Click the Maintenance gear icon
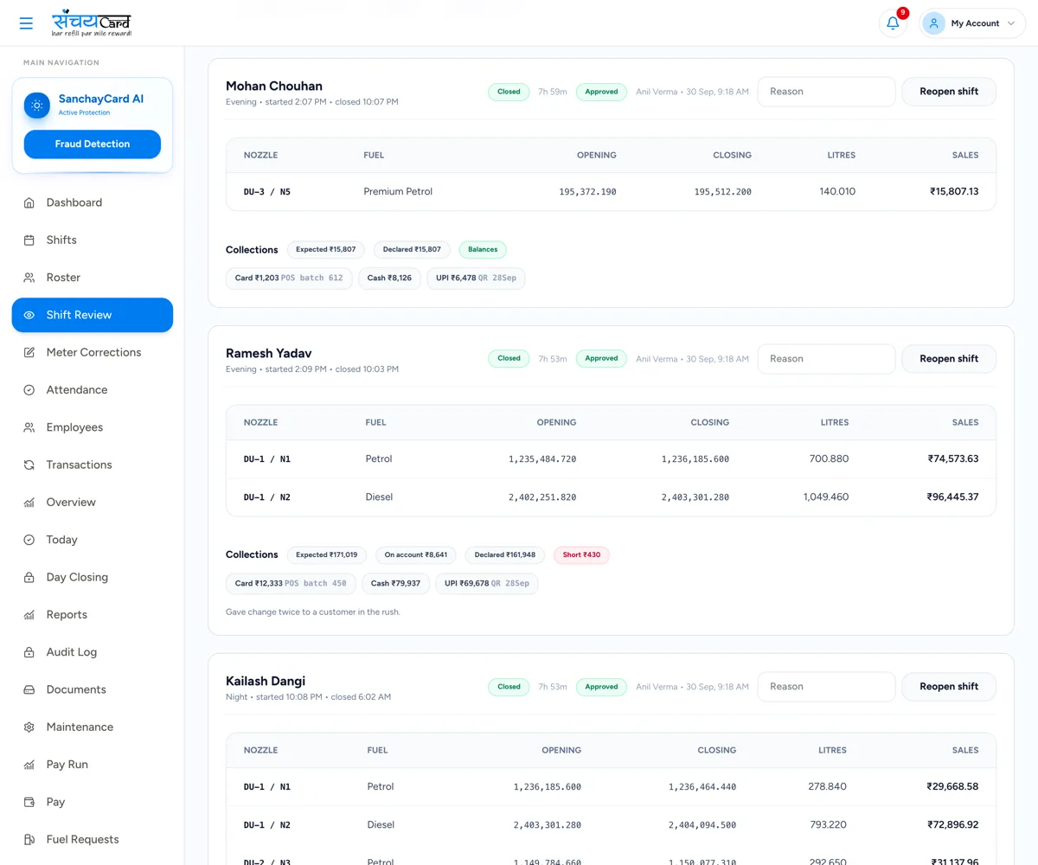The width and height of the screenshot is (1038, 865). 29,727
